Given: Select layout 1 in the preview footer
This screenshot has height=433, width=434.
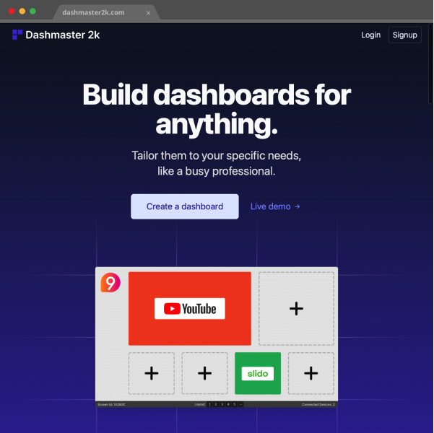Looking at the screenshot, I should click(x=209, y=405).
